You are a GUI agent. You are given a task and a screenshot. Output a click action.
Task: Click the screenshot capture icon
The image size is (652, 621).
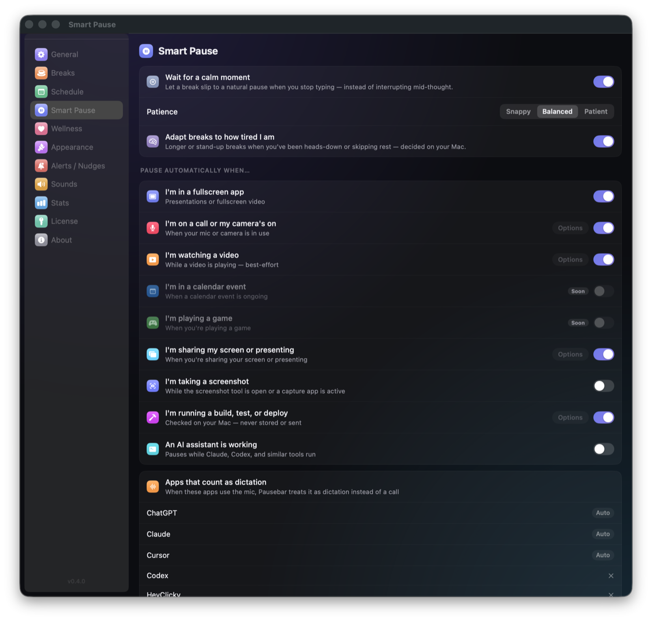153,386
